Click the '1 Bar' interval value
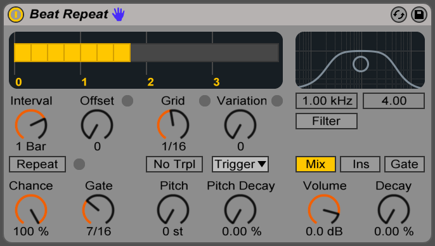 (x=31, y=146)
